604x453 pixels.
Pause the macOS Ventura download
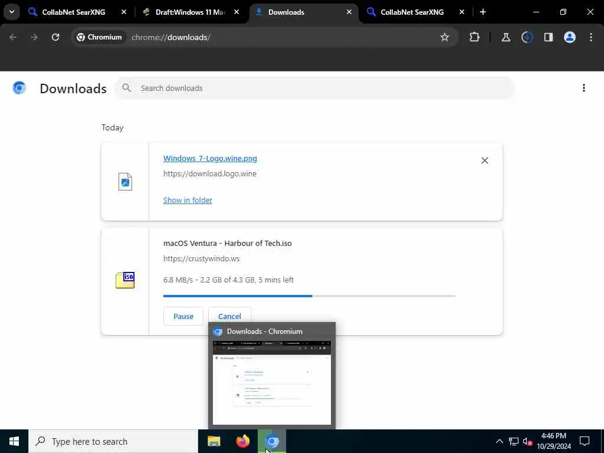183,316
